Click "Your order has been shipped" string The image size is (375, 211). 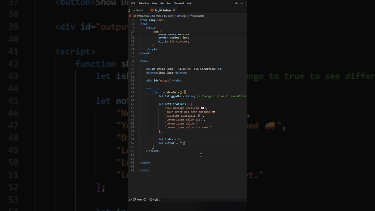pyautogui.click(x=191, y=112)
